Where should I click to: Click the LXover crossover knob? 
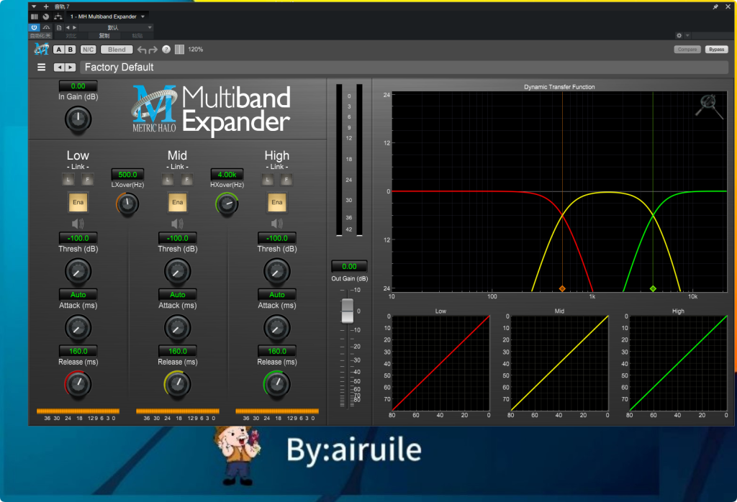[127, 204]
